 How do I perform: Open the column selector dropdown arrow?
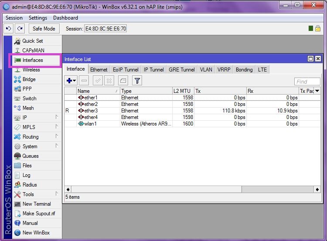[317, 91]
